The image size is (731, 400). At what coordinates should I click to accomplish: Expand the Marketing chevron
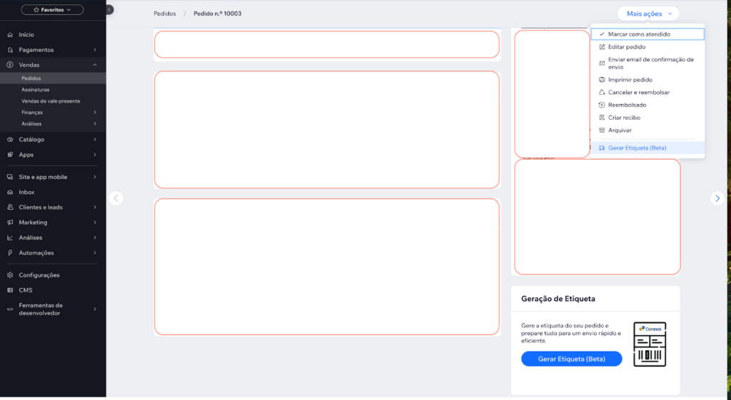pyautogui.click(x=95, y=222)
